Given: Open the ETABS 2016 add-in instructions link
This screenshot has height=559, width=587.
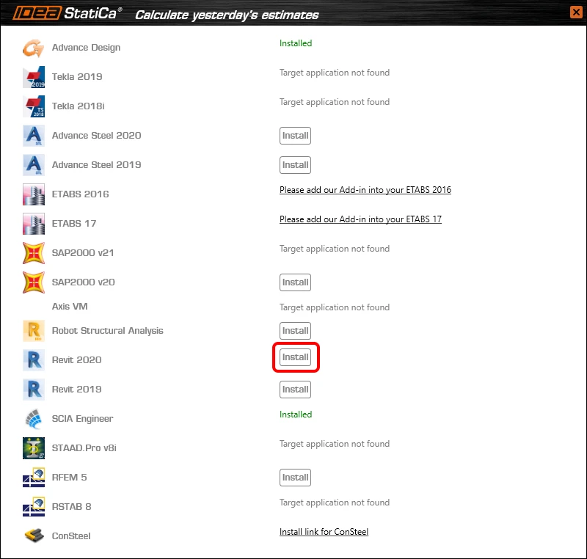Looking at the screenshot, I should click(x=365, y=190).
